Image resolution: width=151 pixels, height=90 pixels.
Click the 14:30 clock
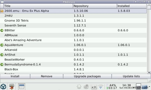tap(126, 85)
